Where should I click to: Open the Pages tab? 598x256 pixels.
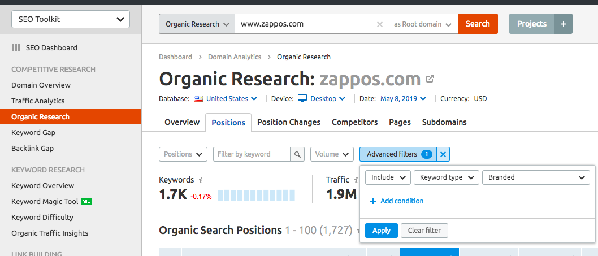(x=400, y=122)
